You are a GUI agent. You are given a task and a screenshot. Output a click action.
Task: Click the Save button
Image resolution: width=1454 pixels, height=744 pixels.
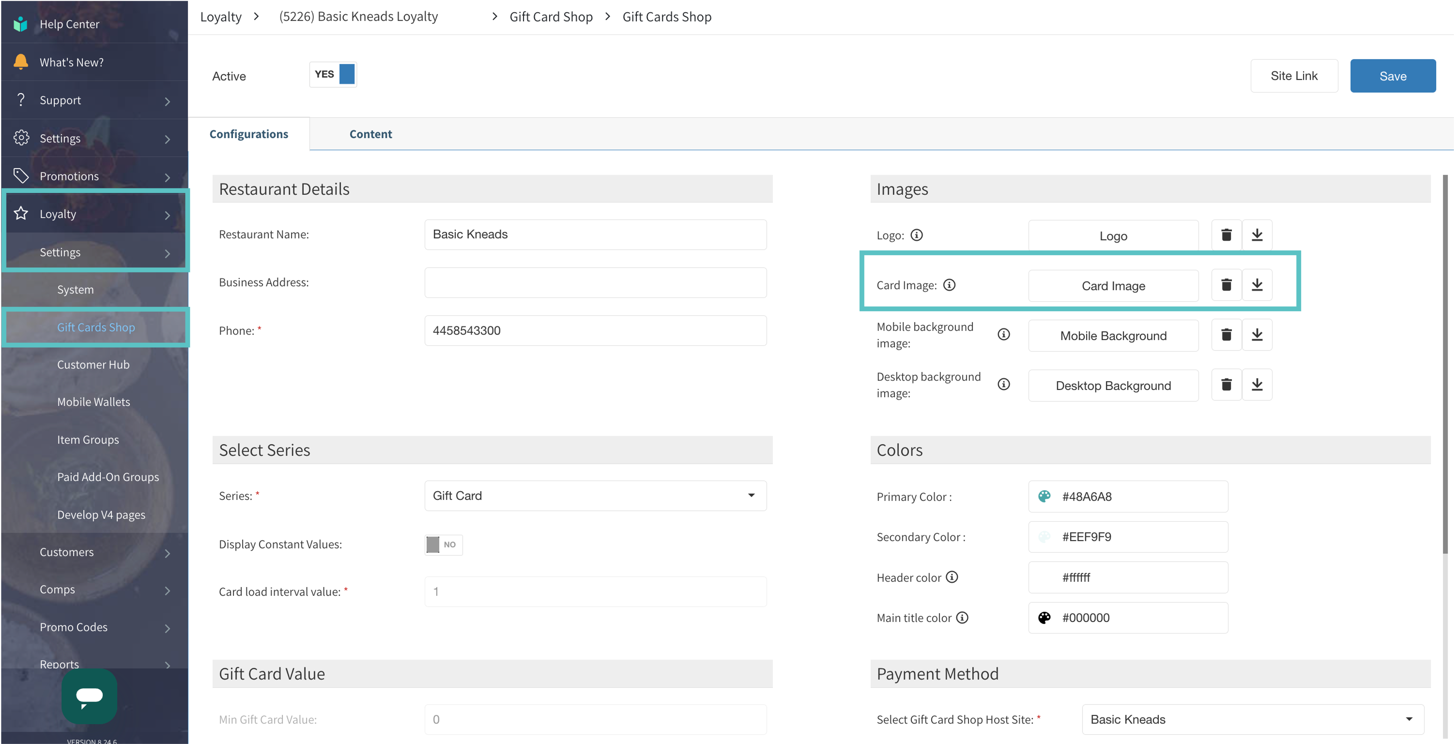[x=1393, y=76]
